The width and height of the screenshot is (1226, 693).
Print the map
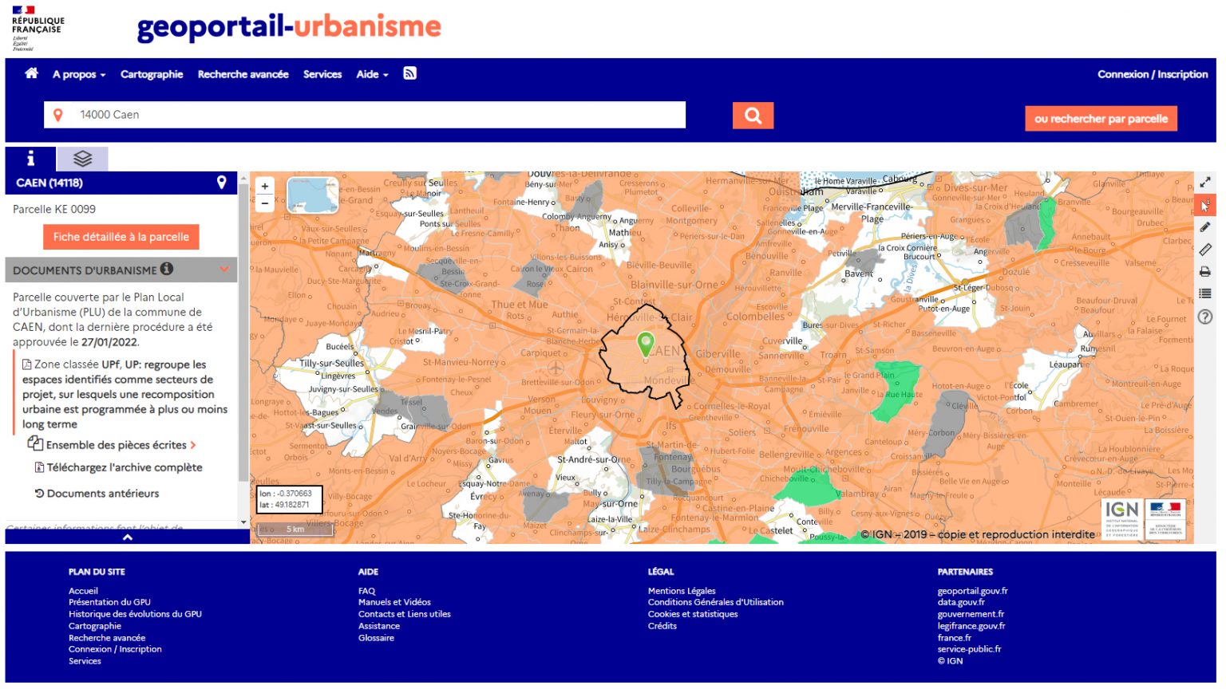point(1205,272)
